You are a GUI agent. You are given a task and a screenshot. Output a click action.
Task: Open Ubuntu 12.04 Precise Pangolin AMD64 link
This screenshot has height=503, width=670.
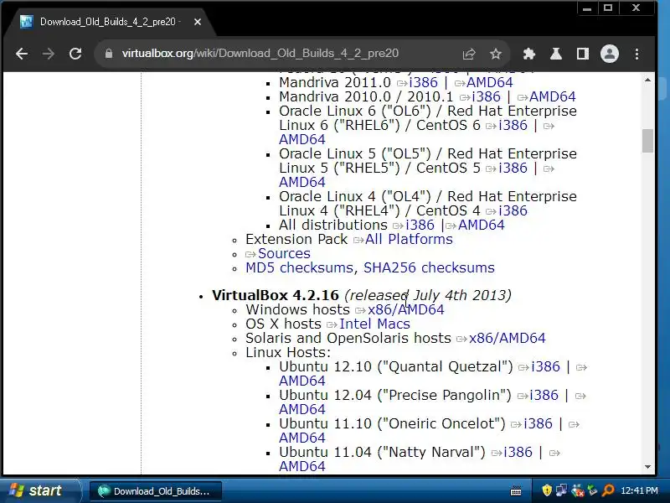tap(302, 409)
